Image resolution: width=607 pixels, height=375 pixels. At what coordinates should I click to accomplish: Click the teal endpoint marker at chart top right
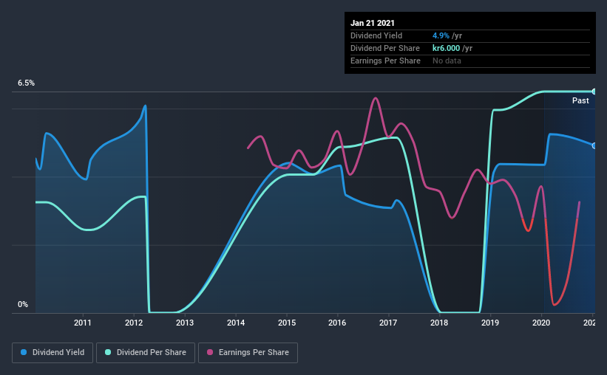594,92
